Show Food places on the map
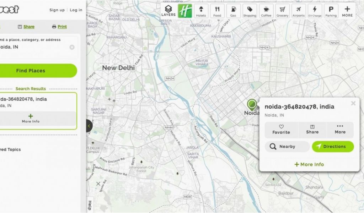Viewport: 364px width, 213px height. coord(217,11)
